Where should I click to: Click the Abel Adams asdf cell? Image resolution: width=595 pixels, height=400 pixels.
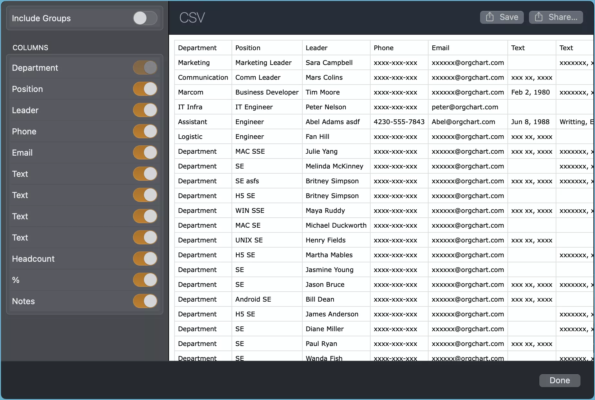point(336,122)
